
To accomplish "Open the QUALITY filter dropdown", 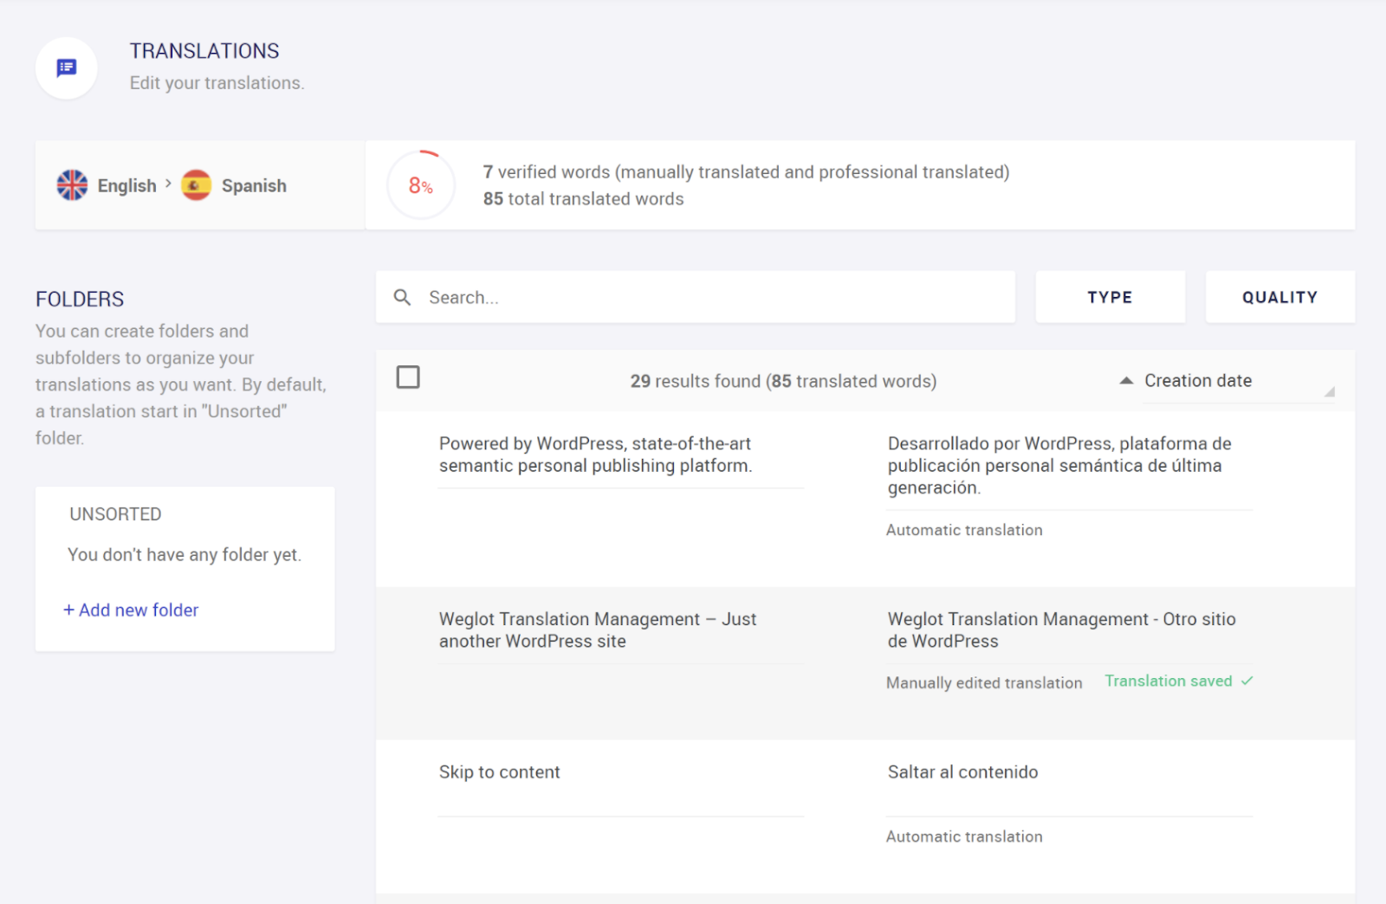I will coord(1279,297).
